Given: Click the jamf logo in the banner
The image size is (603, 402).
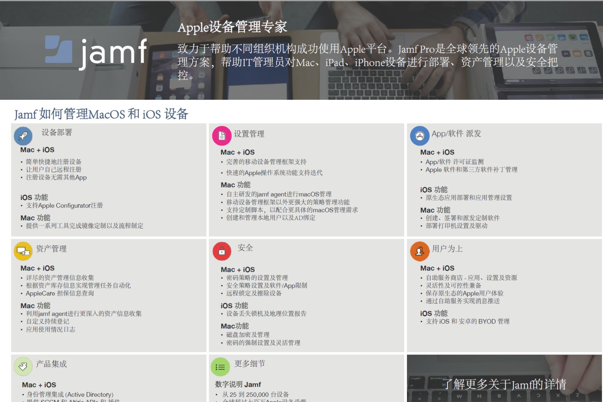Looking at the screenshot, I should pyautogui.click(x=96, y=53).
